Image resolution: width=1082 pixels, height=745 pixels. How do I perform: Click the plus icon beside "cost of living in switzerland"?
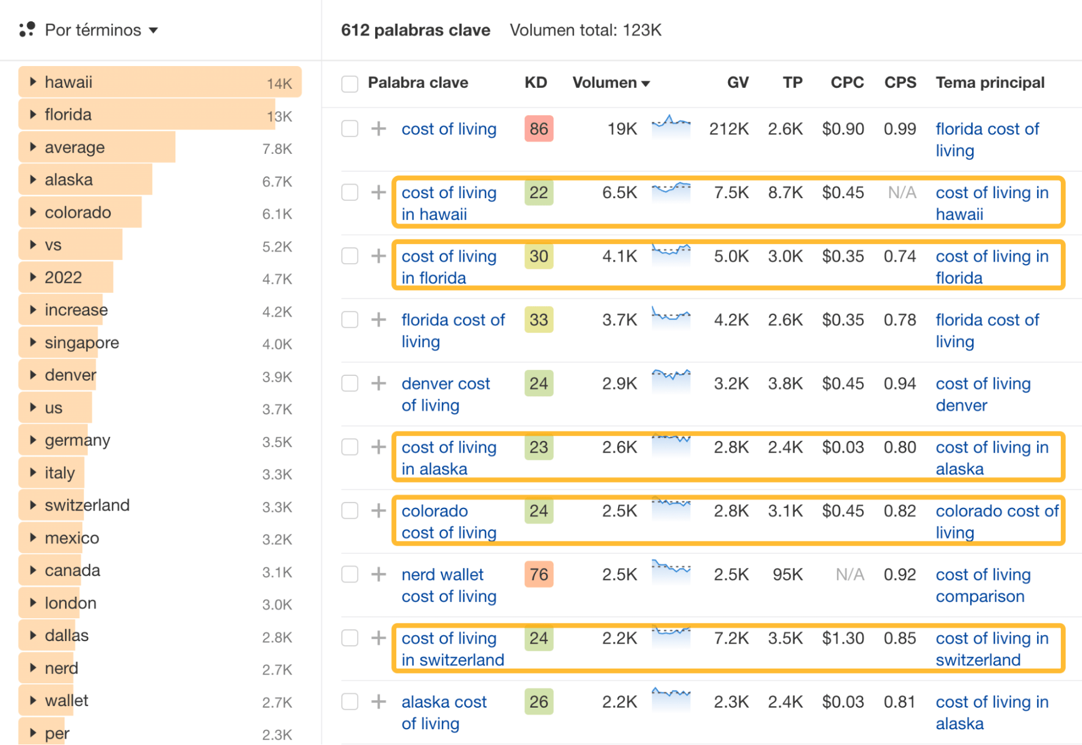(377, 638)
